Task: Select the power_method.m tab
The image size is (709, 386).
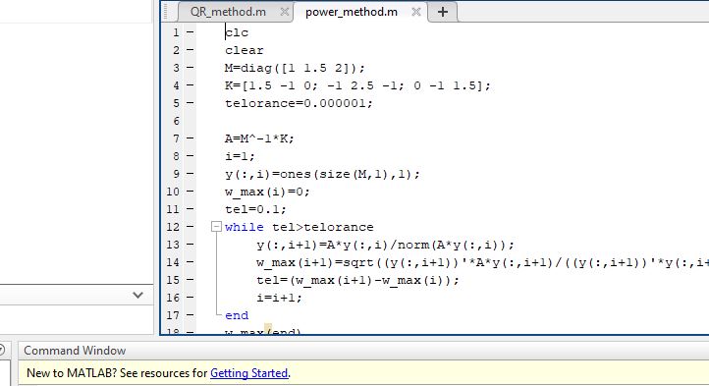Action: 352,12
